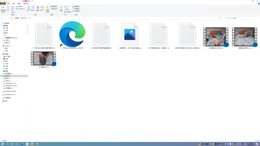Select the first text document file
This screenshot has width=260, height=146.
[44, 34]
